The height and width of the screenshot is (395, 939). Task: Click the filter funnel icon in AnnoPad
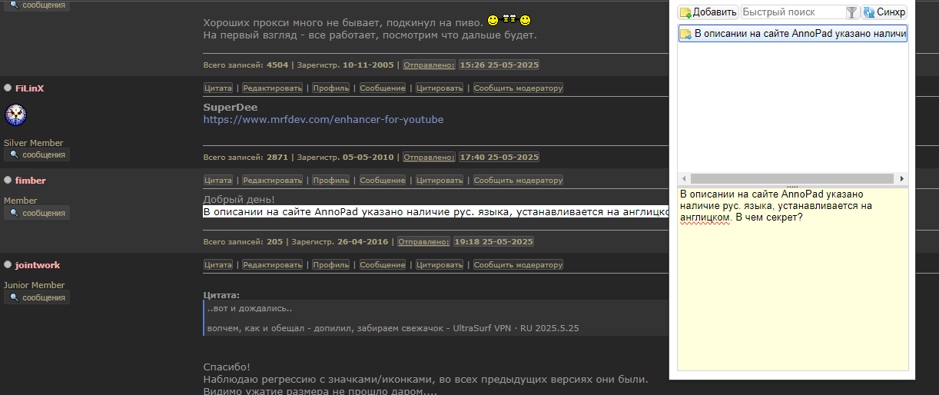coord(851,12)
